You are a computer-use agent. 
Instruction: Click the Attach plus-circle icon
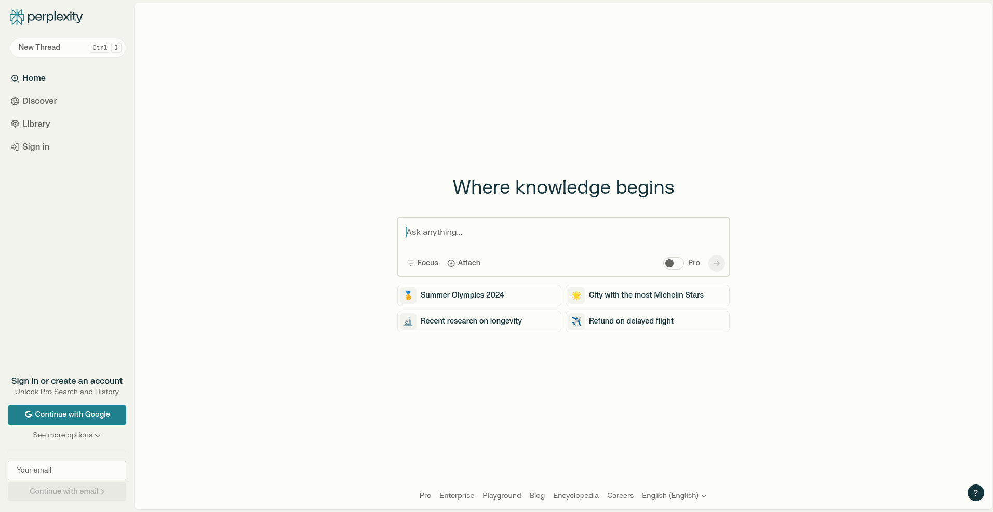click(x=451, y=263)
